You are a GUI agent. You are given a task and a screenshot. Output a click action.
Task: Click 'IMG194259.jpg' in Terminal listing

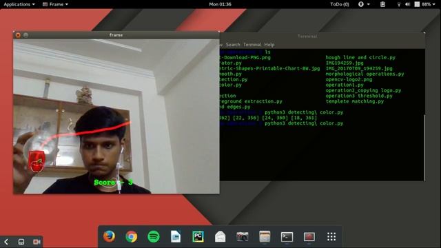345,63
